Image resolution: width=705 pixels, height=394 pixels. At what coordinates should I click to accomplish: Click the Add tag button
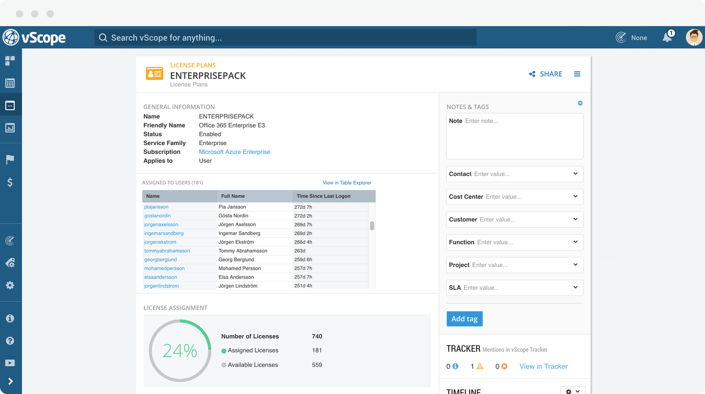pos(464,319)
